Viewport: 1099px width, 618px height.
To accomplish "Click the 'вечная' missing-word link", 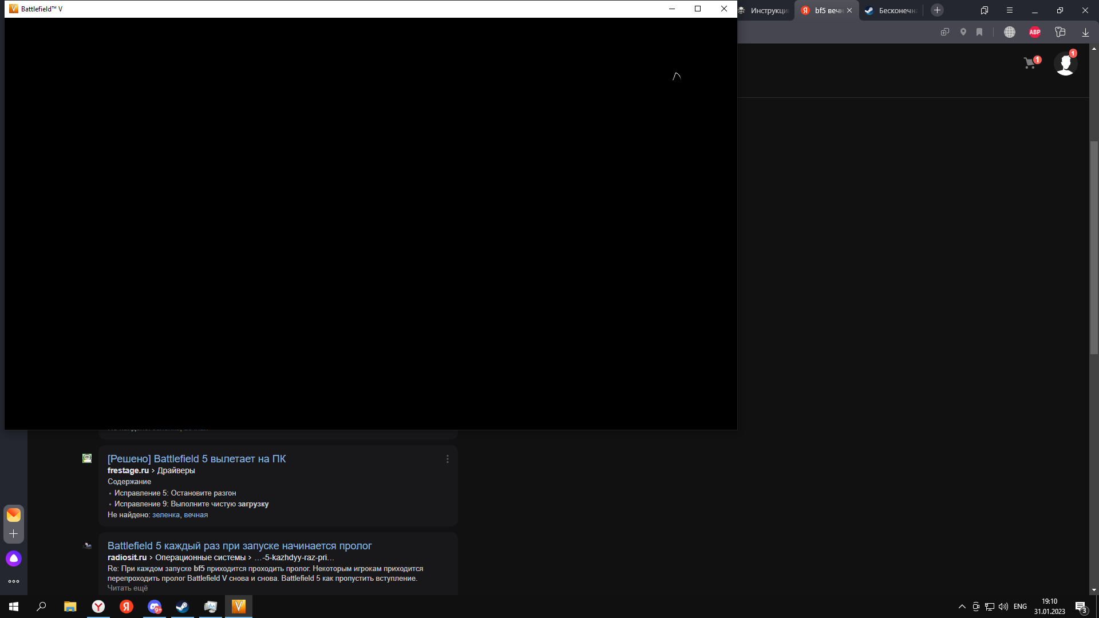I will [196, 515].
